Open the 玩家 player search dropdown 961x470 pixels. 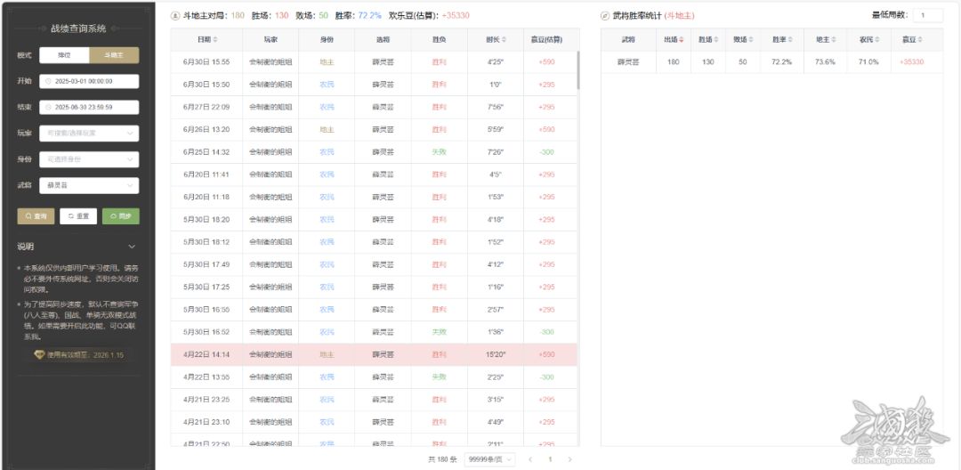(x=89, y=133)
